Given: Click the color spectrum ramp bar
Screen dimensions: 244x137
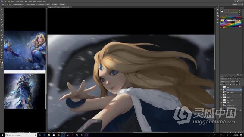Looking at the screenshot, I should pos(231,17).
